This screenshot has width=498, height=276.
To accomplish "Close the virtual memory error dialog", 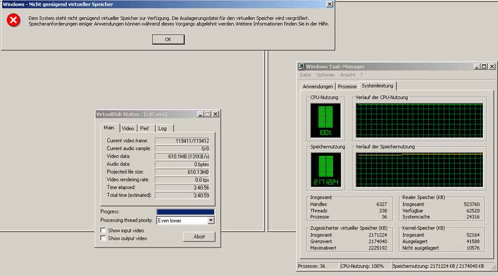I will point(330,4).
